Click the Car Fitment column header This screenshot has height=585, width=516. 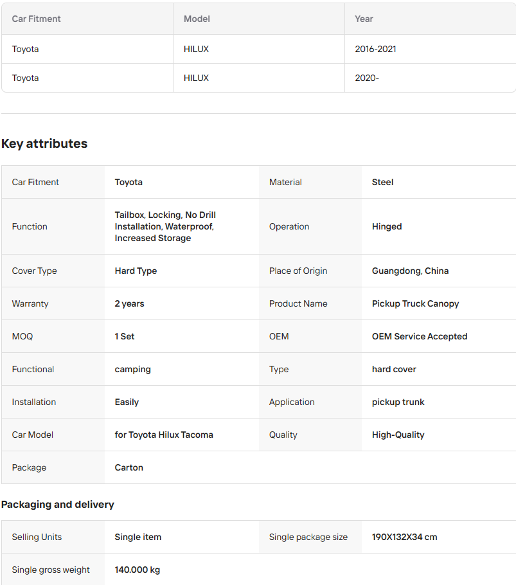[x=37, y=19]
